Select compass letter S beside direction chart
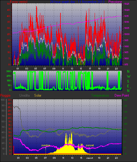 tap(128, 81)
